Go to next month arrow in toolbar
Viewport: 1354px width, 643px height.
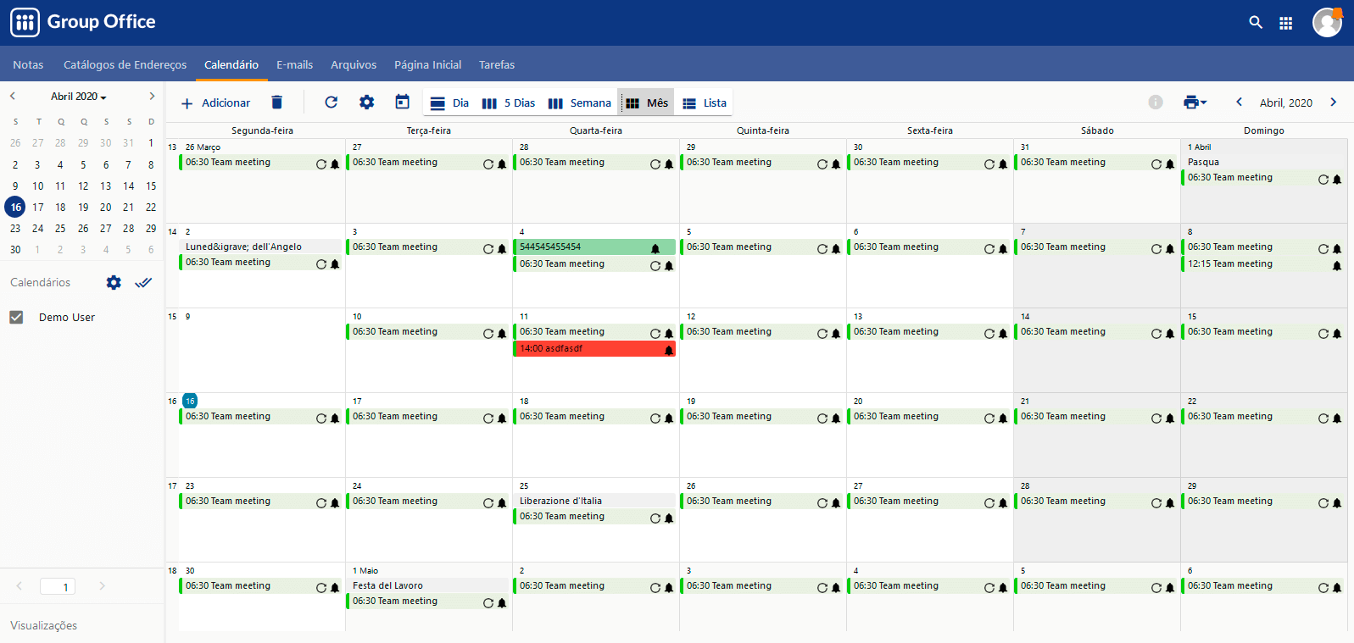(1333, 103)
